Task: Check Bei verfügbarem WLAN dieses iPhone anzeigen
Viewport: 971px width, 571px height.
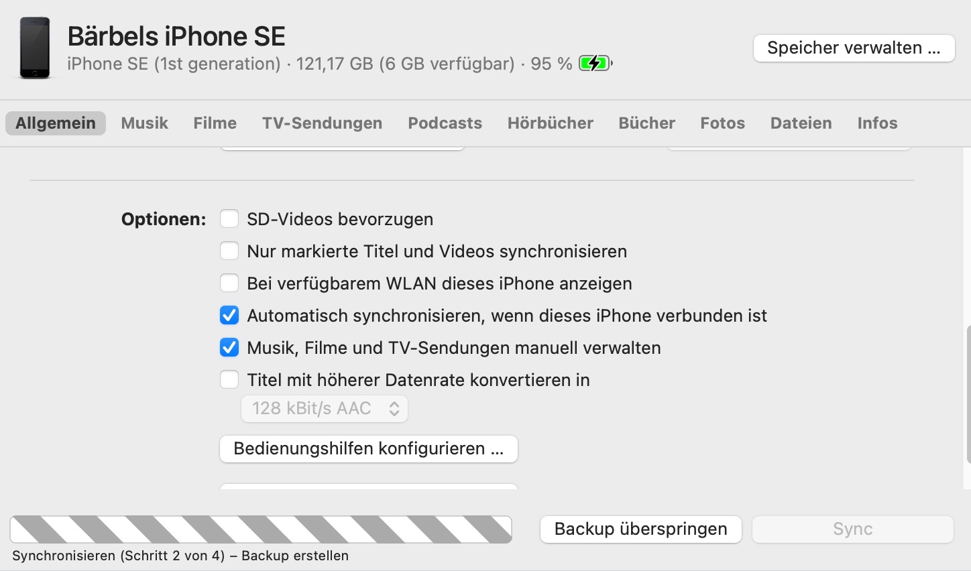Action: (x=229, y=283)
